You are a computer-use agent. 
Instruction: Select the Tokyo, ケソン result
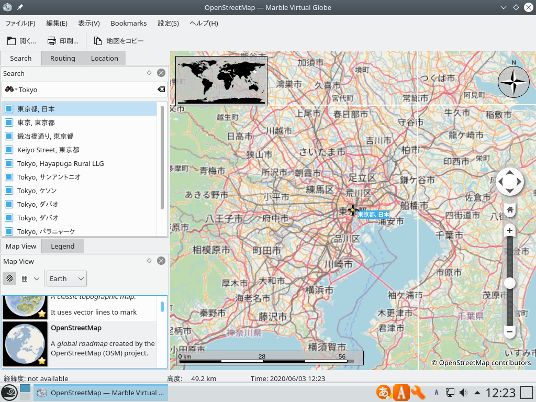80,191
